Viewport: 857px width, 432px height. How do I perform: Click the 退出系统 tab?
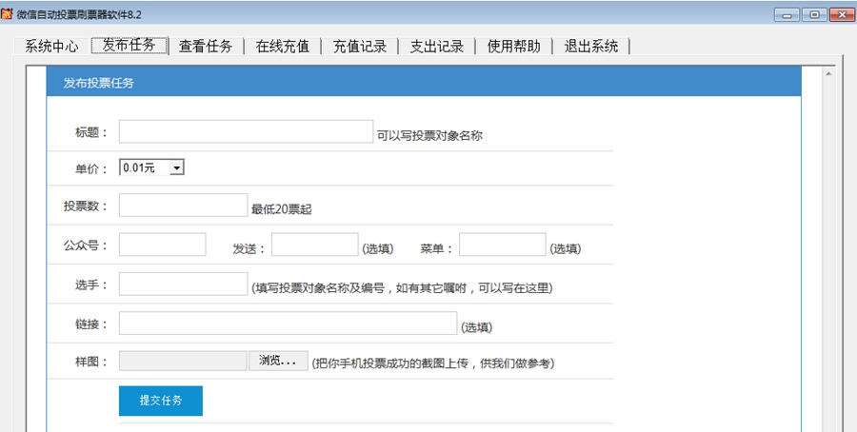click(590, 46)
